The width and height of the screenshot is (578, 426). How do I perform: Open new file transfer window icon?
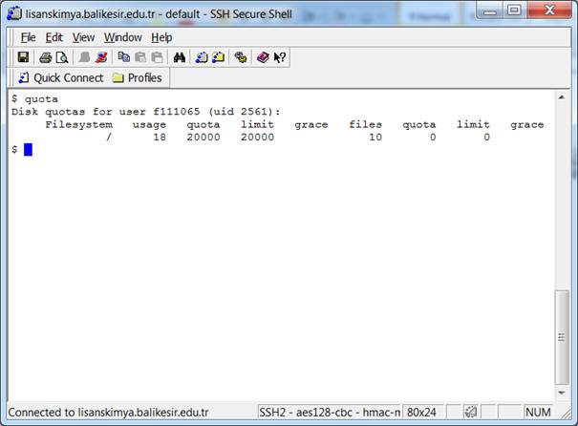[218, 57]
